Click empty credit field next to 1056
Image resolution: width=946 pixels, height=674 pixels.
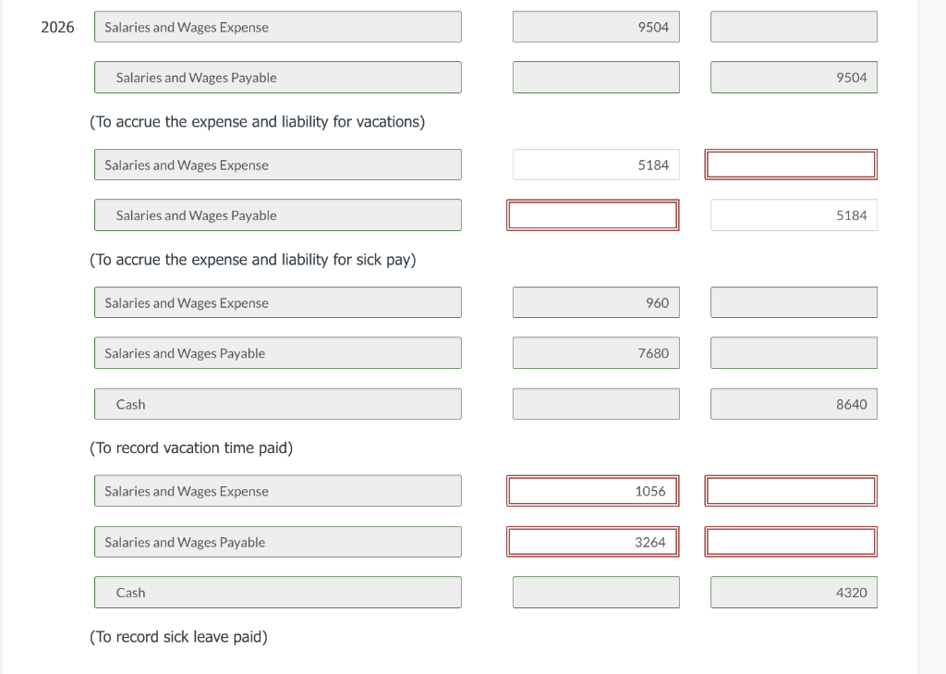(791, 491)
